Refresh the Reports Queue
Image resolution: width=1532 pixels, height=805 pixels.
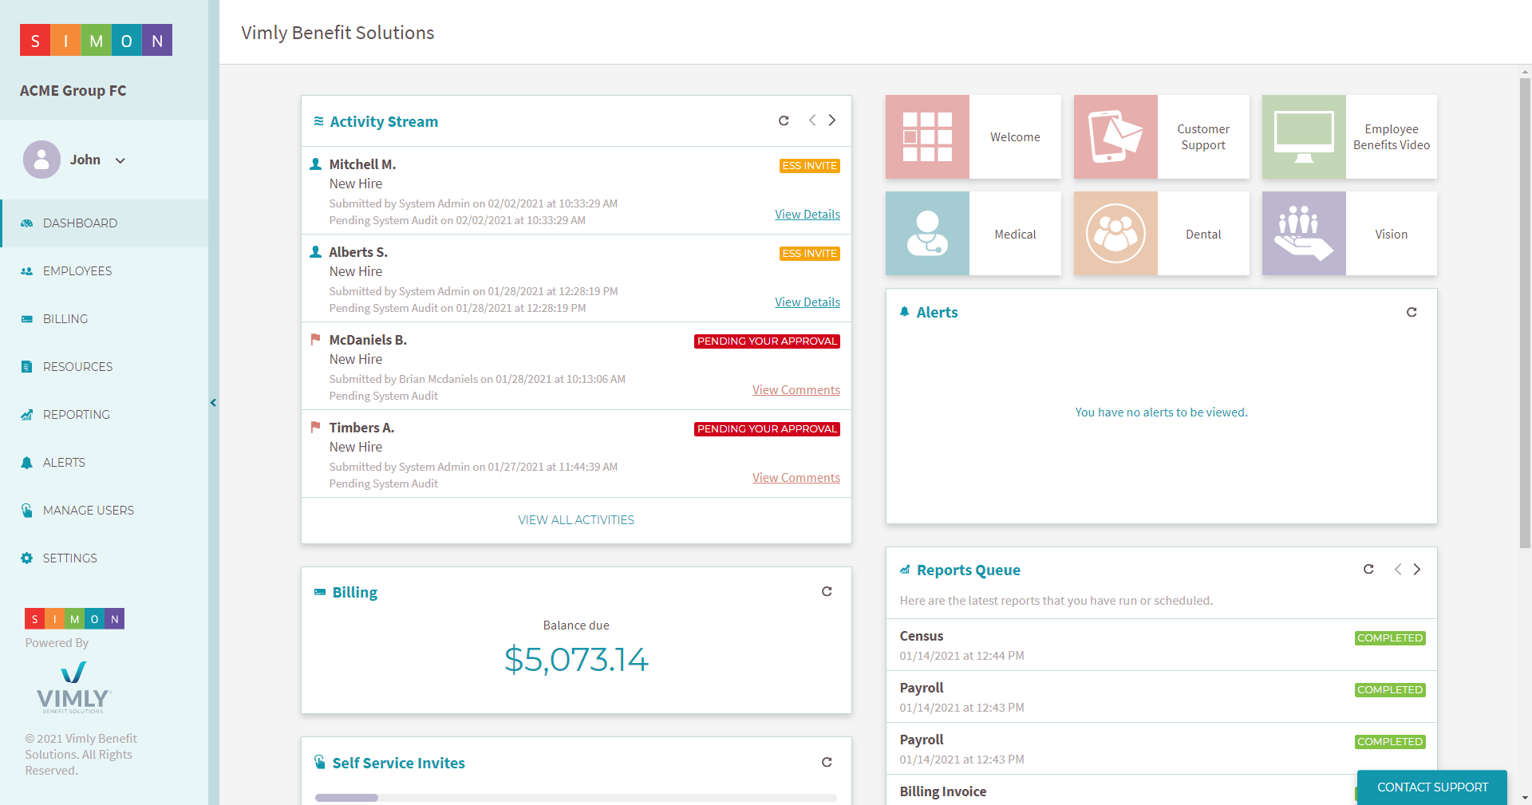(x=1368, y=569)
